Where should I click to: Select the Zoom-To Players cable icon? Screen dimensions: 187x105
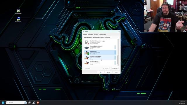pyautogui.click(x=87, y=63)
